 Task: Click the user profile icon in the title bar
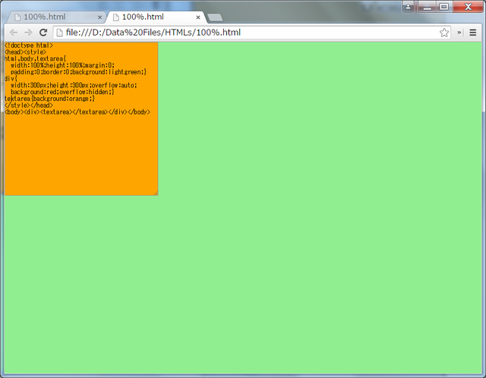(409, 7)
